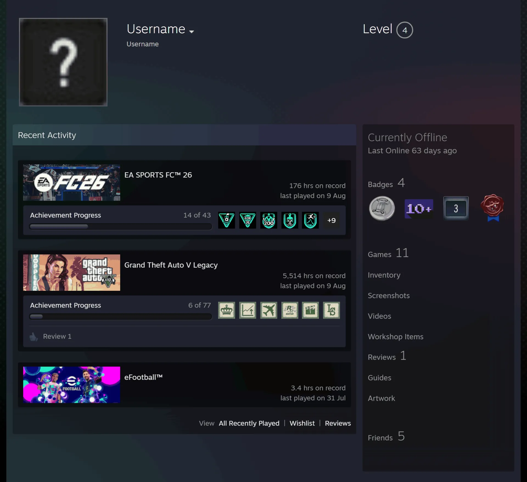This screenshot has width=527, height=482.
Task: Click the scissors shield achievement icon
Action: click(x=290, y=220)
